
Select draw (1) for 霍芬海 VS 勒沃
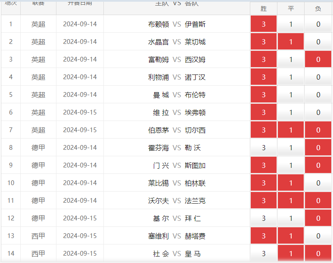291,147
